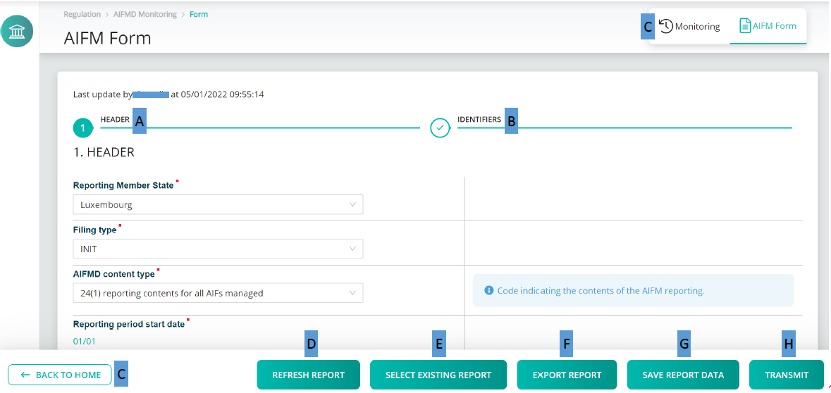Click the Identifiers checkmark circle icon
The height and width of the screenshot is (393, 831).
pos(440,128)
